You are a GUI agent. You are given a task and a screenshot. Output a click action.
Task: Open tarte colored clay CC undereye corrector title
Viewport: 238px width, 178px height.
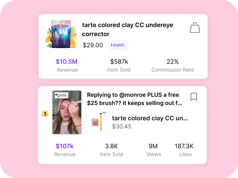click(128, 30)
